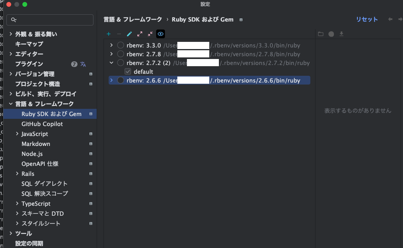Click the gray circle icon in gem toolbar
Screen dimensions: 403x248
click(331, 34)
